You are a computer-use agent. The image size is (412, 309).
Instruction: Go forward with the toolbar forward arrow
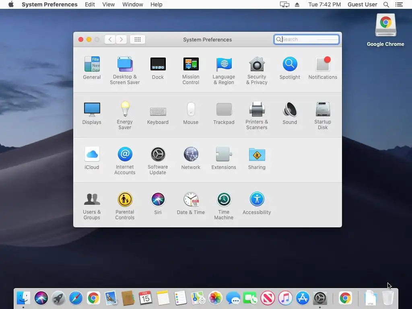[x=121, y=39]
